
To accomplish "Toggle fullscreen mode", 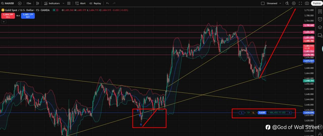I will pyautogui.click(x=300, y=3).
